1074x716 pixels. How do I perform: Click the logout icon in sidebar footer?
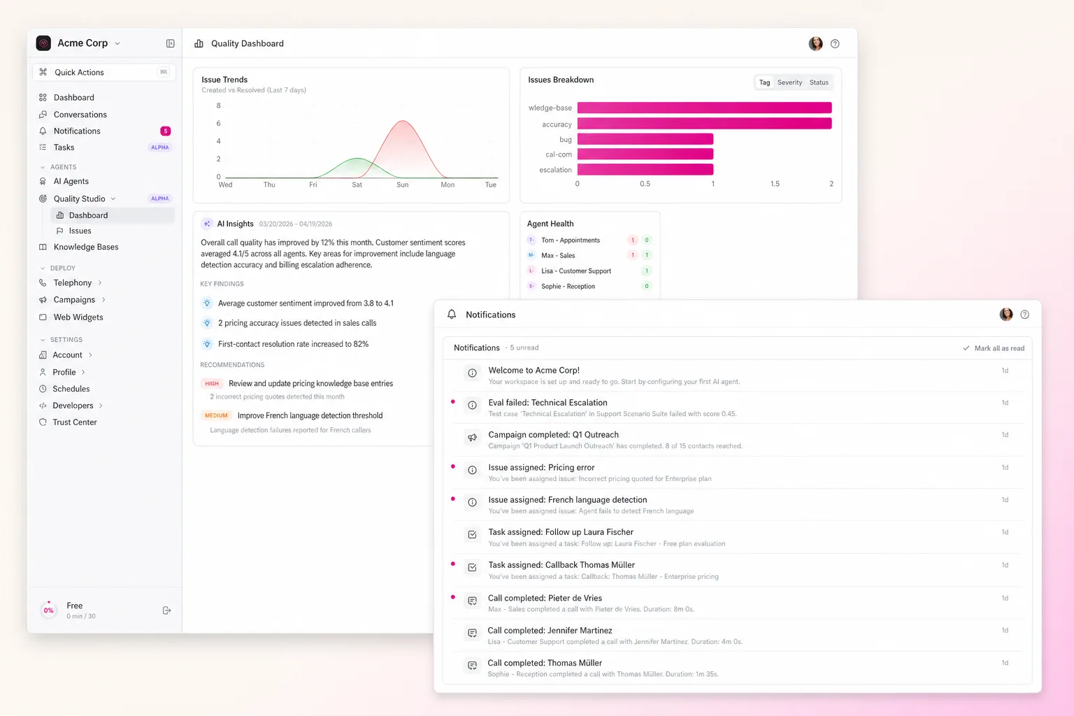pyautogui.click(x=166, y=610)
